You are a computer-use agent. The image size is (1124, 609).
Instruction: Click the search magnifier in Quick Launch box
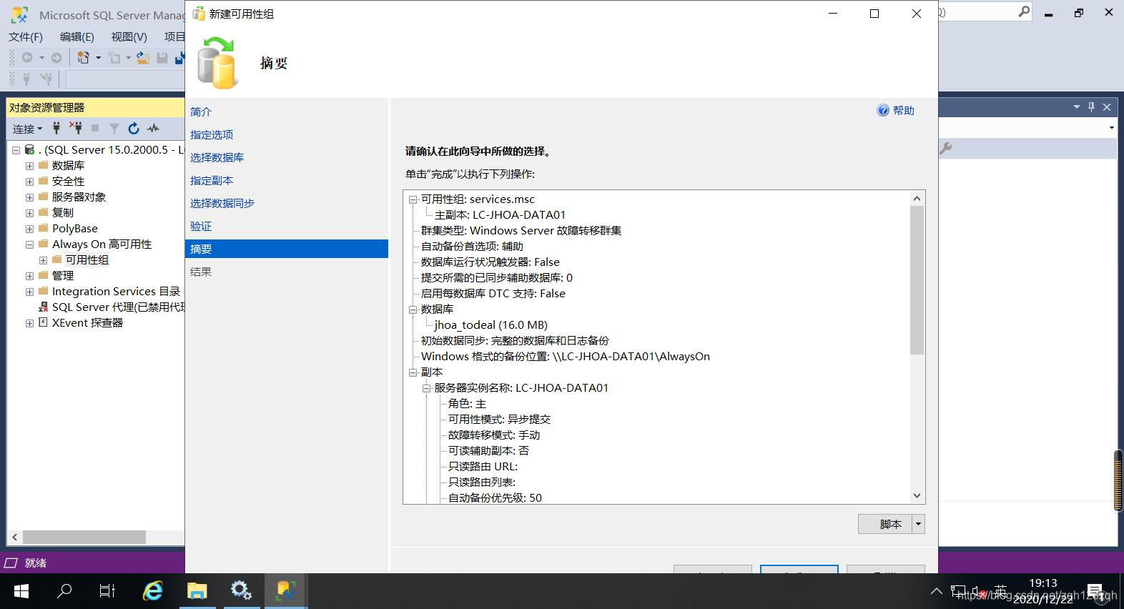[x=1024, y=11]
